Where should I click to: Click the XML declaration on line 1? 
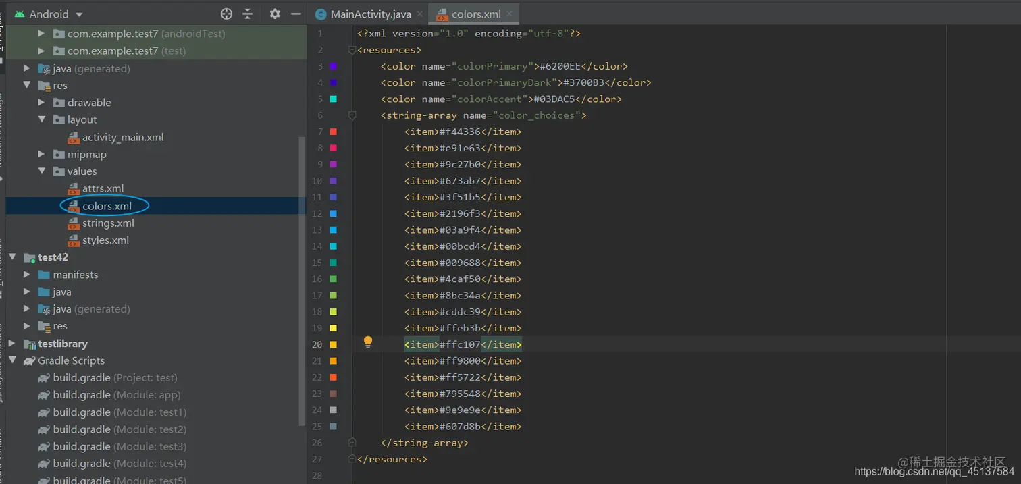(x=469, y=33)
